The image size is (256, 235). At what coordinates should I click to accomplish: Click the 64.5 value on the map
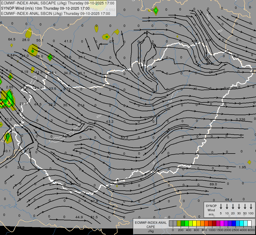point(12,39)
